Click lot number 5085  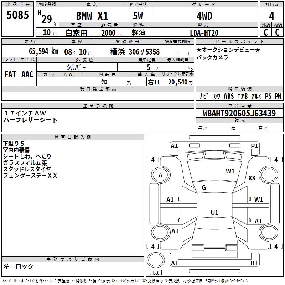click(17, 15)
